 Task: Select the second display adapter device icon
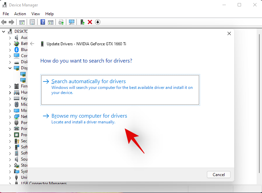[x=23, y=80]
